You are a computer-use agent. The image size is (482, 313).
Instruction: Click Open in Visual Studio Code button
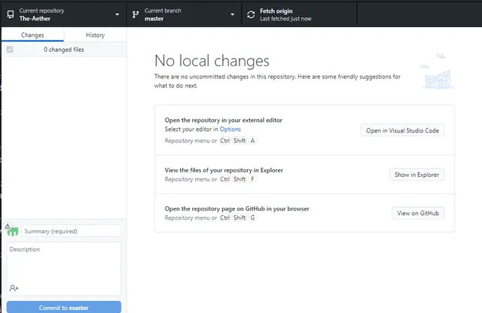[402, 131]
